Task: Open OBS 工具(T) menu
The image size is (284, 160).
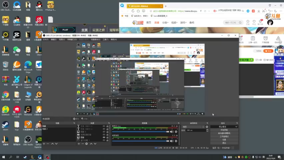Action: point(105,39)
